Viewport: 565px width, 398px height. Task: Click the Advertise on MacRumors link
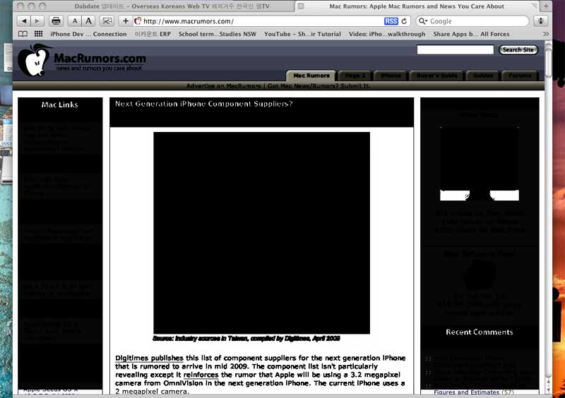tap(223, 86)
